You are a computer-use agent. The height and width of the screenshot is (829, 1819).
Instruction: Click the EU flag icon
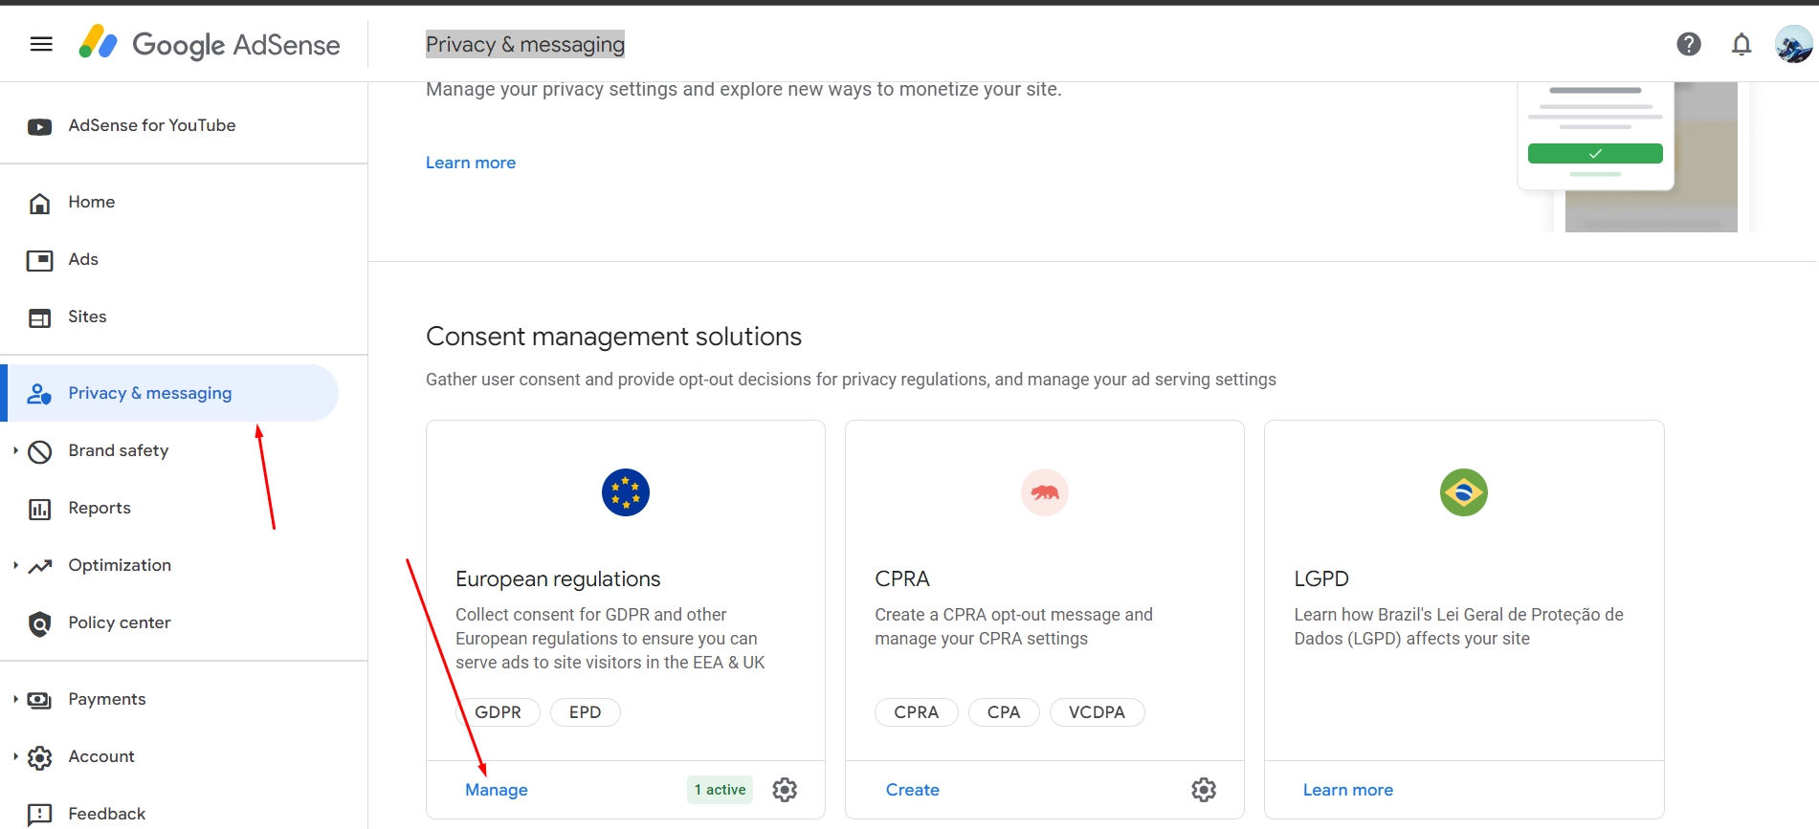point(626,492)
